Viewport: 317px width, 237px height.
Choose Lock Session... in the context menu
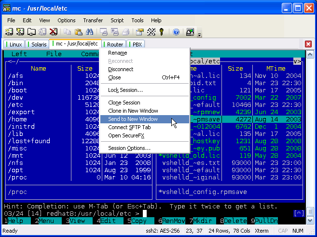145,90
